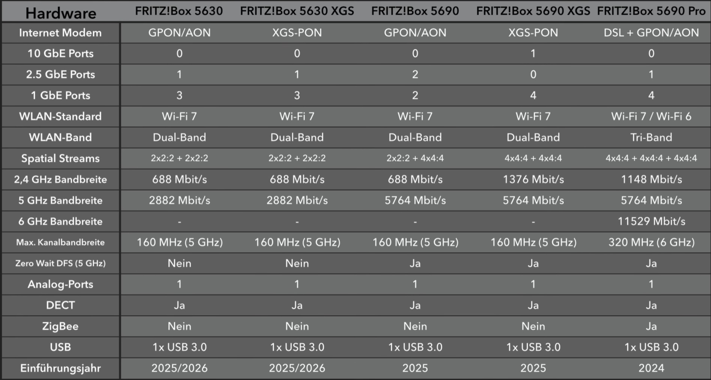Click the 2024 introduction year cell
This screenshot has width=711, height=380.
point(651,368)
